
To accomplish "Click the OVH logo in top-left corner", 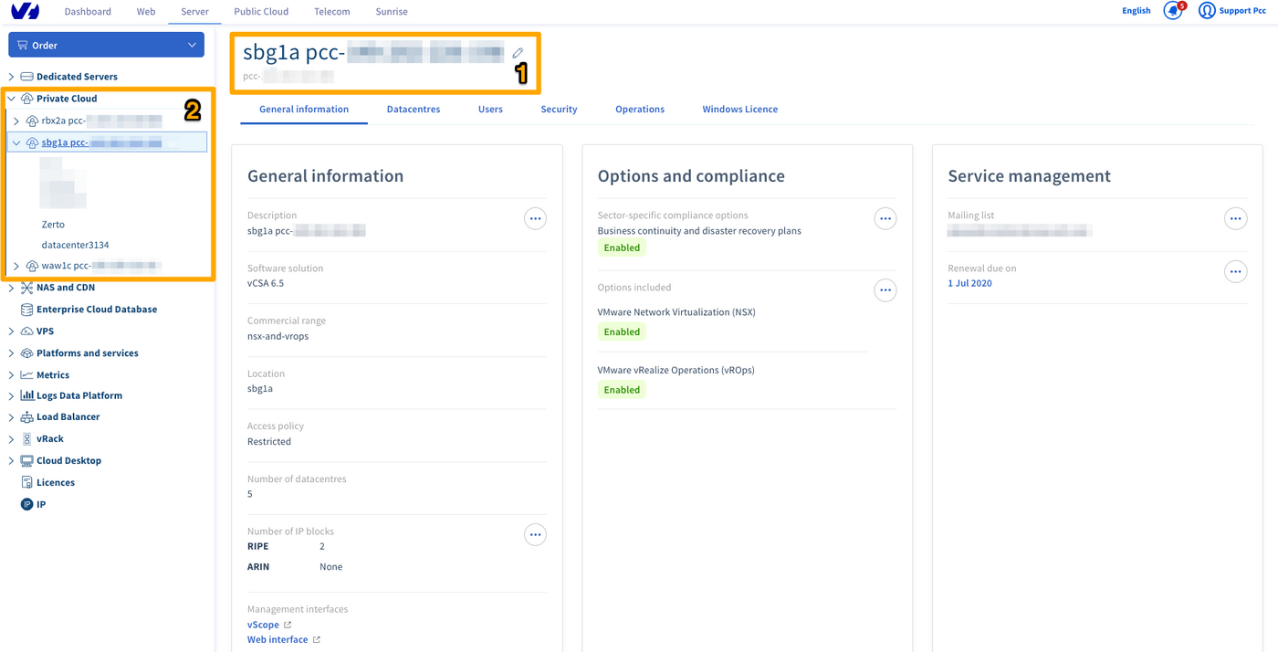I will pyautogui.click(x=25, y=11).
